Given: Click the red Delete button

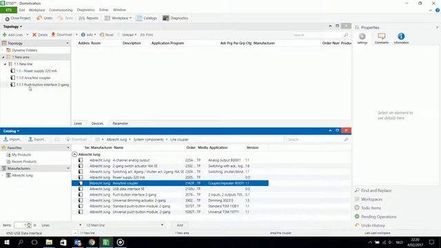Looking at the screenshot, I should [40, 35].
